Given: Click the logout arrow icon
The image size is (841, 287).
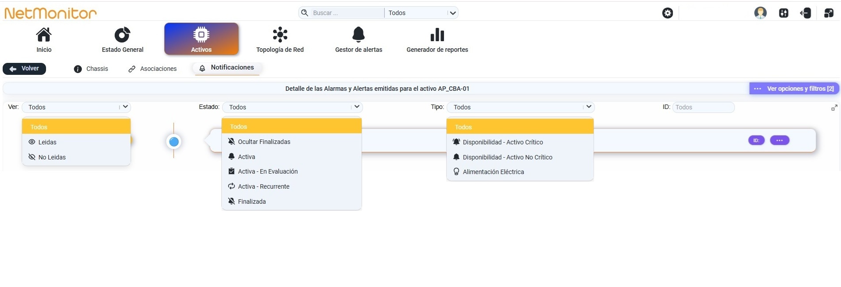Looking at the screenshot, I should [x=806, y=13].
